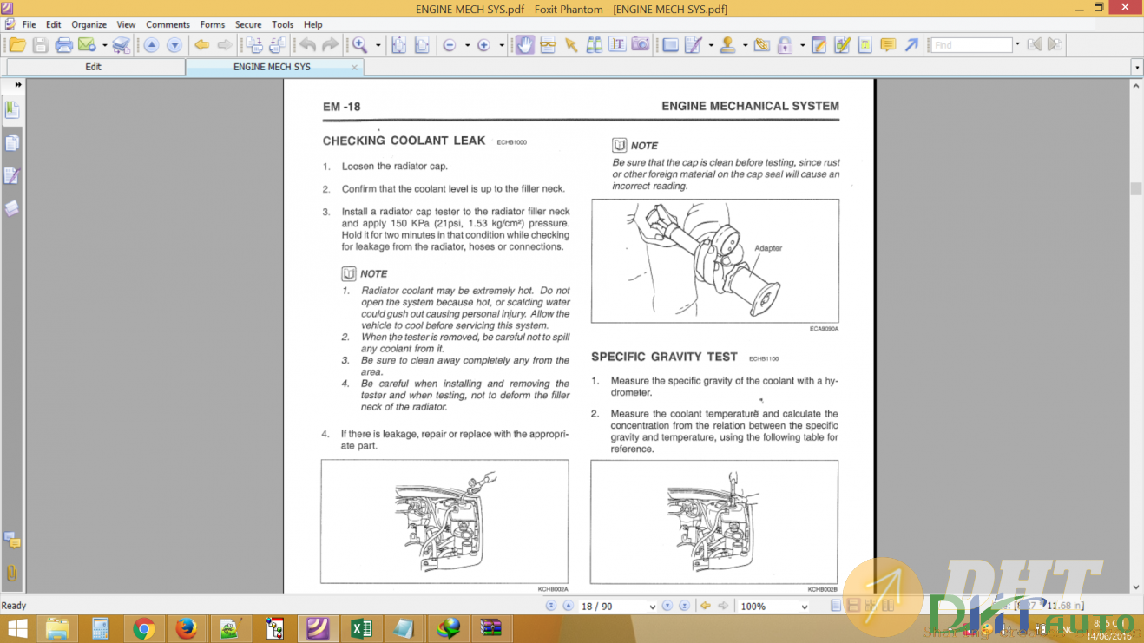This screenshot has width=1144, height=643.
Task: Click the Find search field
Action: coord(972,45)
